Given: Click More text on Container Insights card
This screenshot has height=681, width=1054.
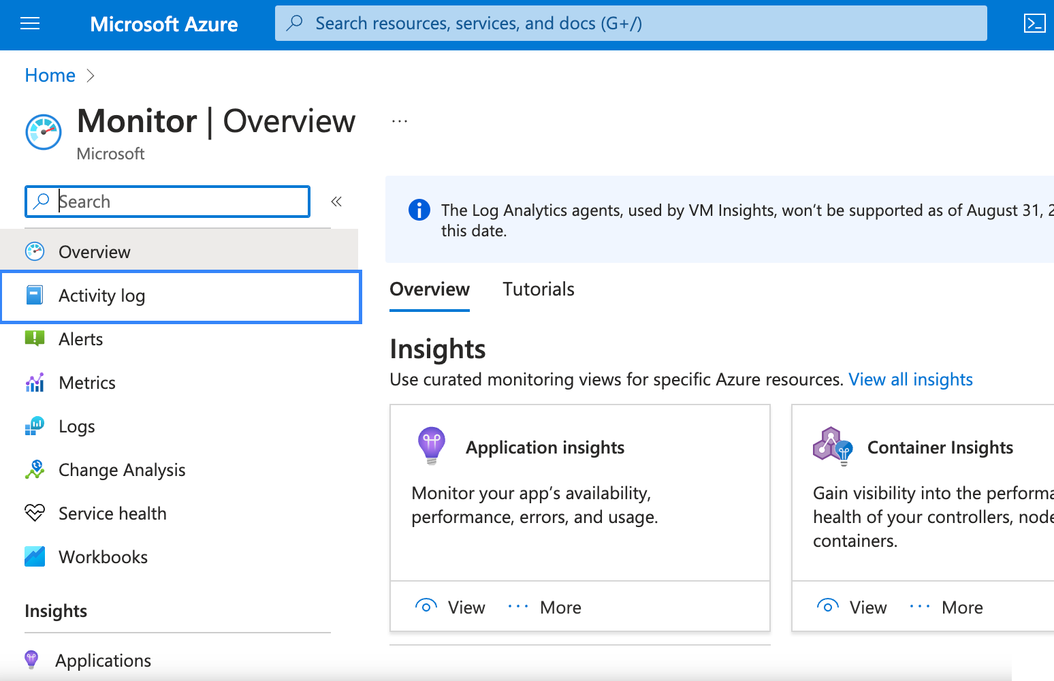Looking at the screenshot, I should click(x=962, y=607).
